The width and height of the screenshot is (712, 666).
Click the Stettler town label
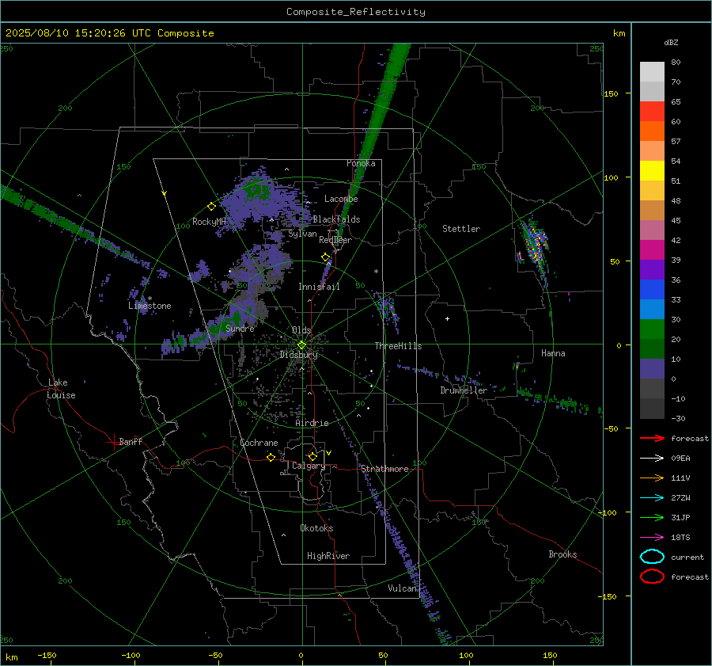click(461, 229)
